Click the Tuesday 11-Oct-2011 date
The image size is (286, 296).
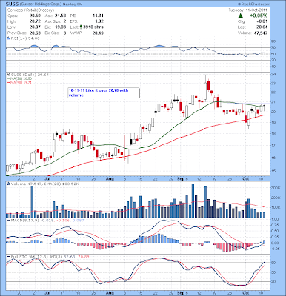[247, 10]
